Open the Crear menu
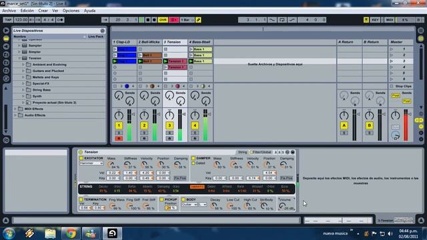The height and width of the screenshot is (240, 427). tap(43, 11)
